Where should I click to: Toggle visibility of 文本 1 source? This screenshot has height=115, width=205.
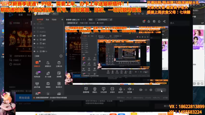pos(34,24)
